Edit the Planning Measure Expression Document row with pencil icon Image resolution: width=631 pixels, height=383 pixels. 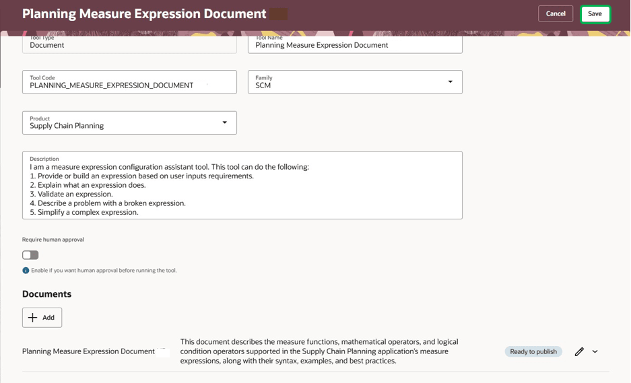[579, 351]
